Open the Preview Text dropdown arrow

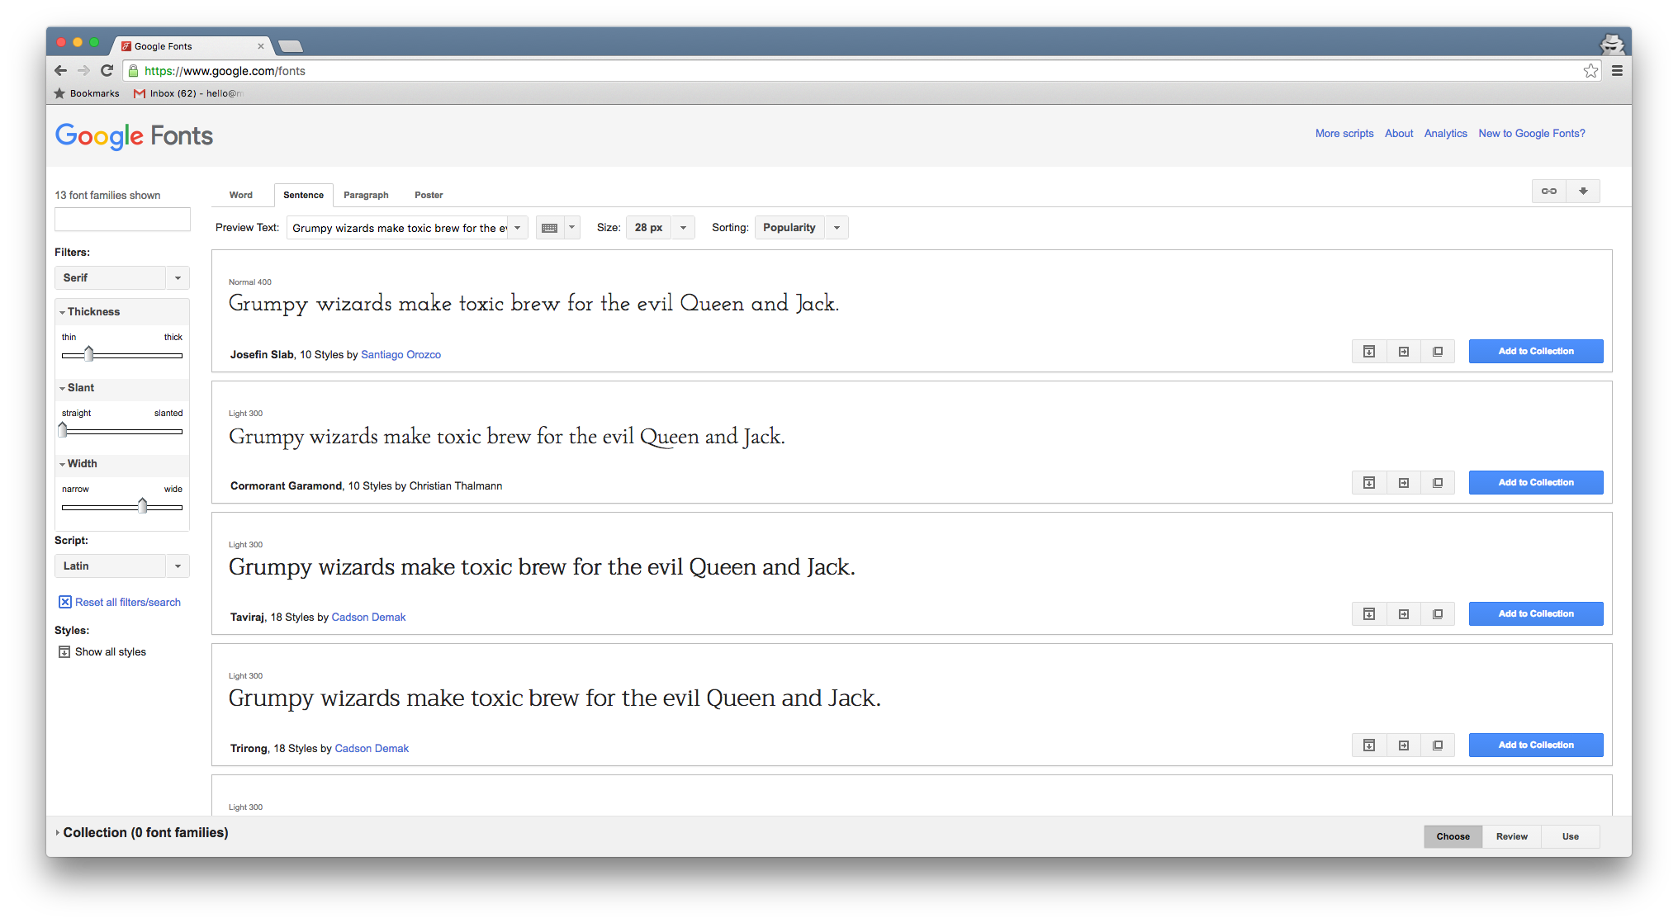tap(518, 228)
